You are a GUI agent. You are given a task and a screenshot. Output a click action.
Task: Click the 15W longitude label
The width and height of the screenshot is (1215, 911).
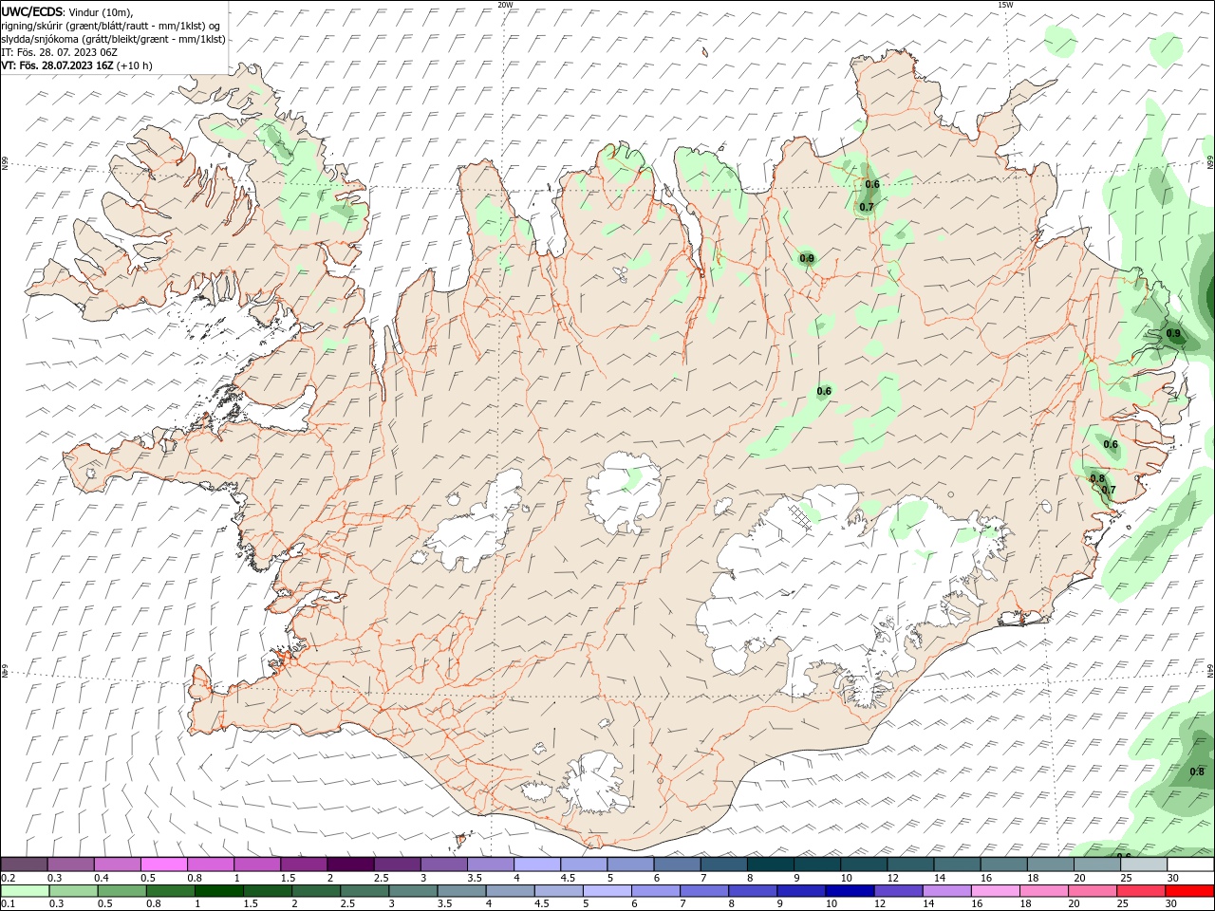pos(1005,5)
